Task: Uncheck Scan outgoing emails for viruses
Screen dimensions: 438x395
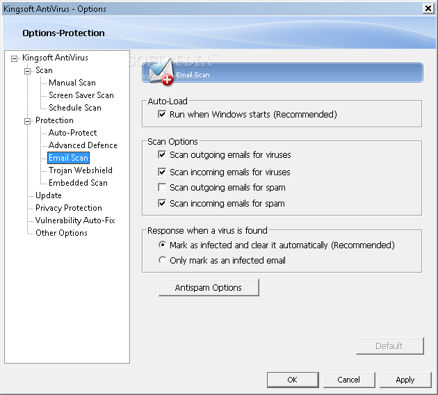Action: point(162,154)
